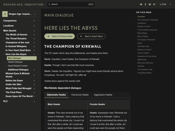Click the search magnifier icon
The width and height of the screenshot is (175, 131).
(x=49, y=4)
